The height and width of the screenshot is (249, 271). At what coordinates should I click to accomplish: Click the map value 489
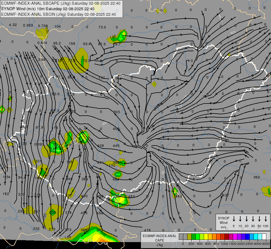tap(179, 196)
